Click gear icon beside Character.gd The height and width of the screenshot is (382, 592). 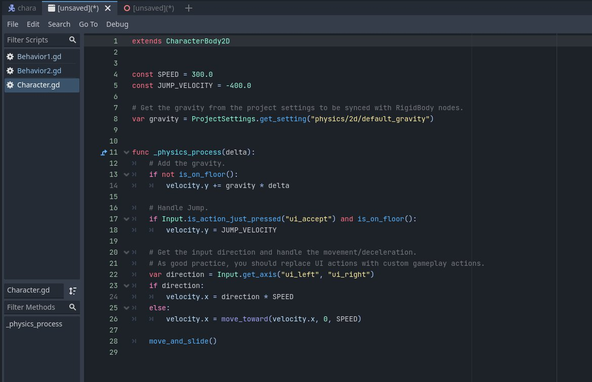pyautogui.click(x=10, y=85)
